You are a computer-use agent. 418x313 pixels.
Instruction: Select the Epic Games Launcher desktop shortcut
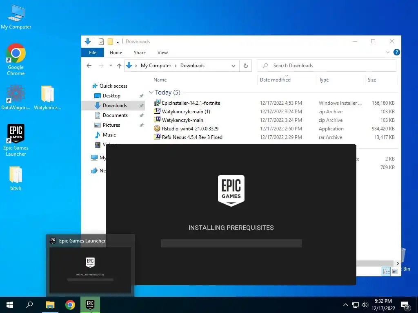tap(16, 140)
